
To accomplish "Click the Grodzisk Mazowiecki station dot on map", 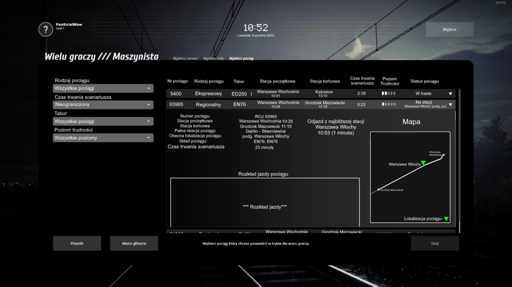I will click(x=378, y=189).
